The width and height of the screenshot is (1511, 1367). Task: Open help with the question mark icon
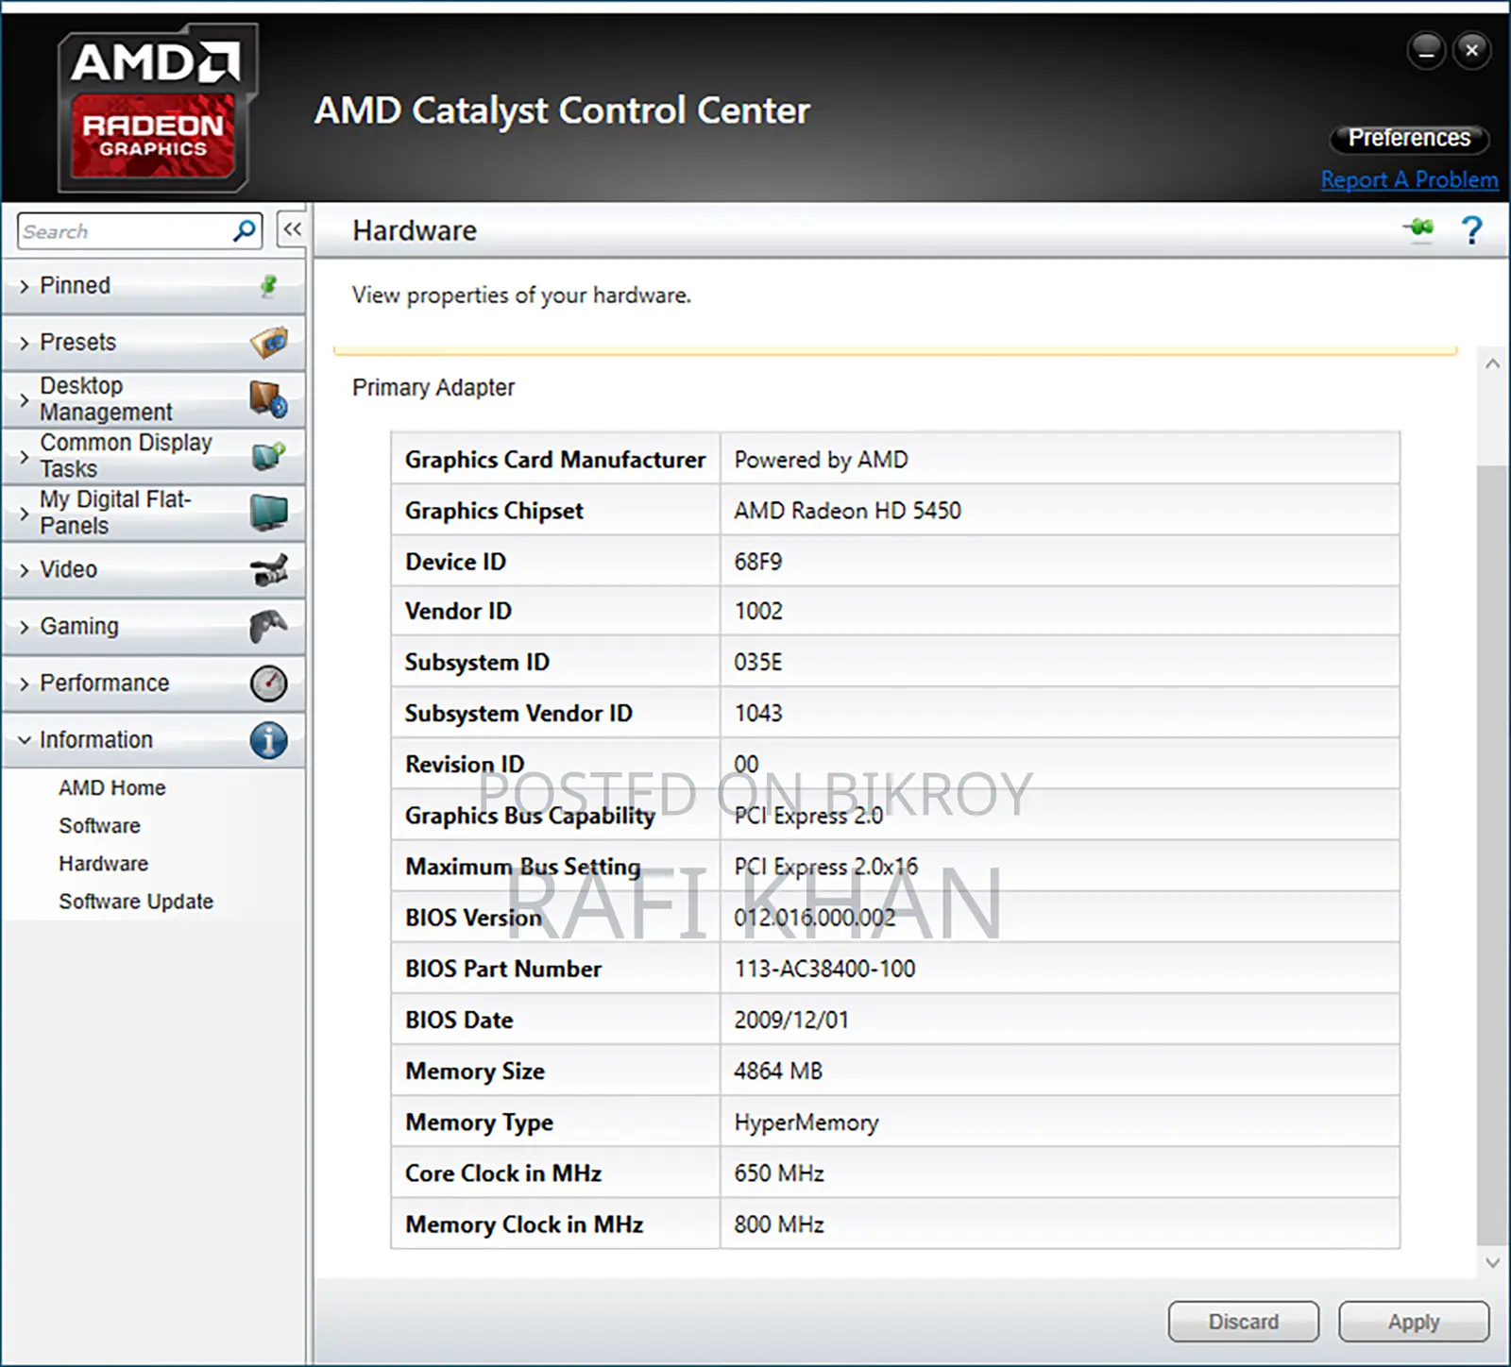click(x=1471, y=229)
